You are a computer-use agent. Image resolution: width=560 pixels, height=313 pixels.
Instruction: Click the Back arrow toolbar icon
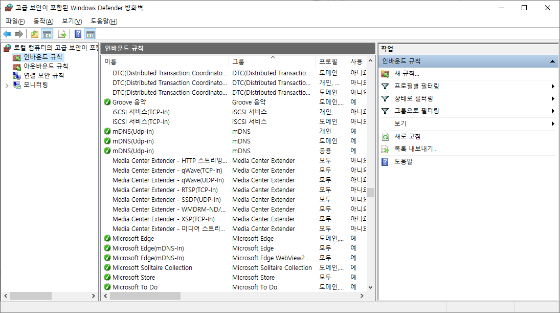click(7, 34)
